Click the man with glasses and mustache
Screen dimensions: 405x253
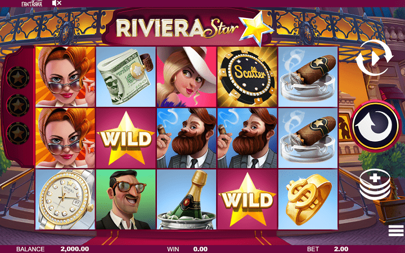click(126, 199)
